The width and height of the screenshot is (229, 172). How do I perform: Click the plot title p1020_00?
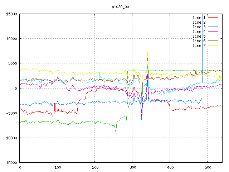120,6
